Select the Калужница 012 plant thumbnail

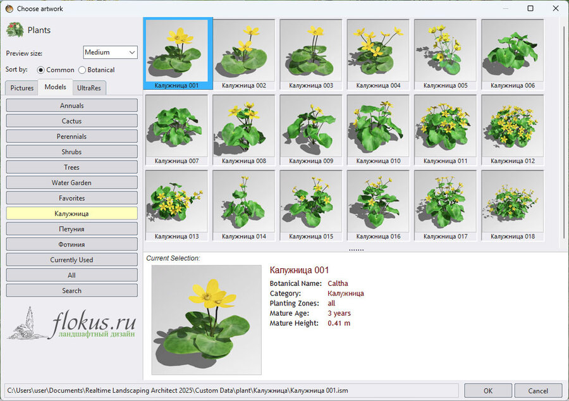tap(512, 130)
